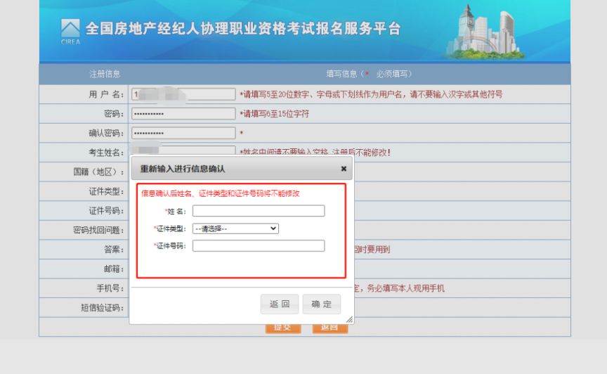This screenshot has height=374, width=607.
Task: Click the 姓名 input field in dialog
Action: [x=259, y=211]
